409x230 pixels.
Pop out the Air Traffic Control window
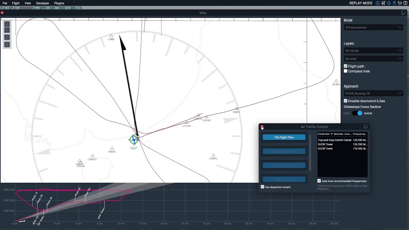pos(366,127)
